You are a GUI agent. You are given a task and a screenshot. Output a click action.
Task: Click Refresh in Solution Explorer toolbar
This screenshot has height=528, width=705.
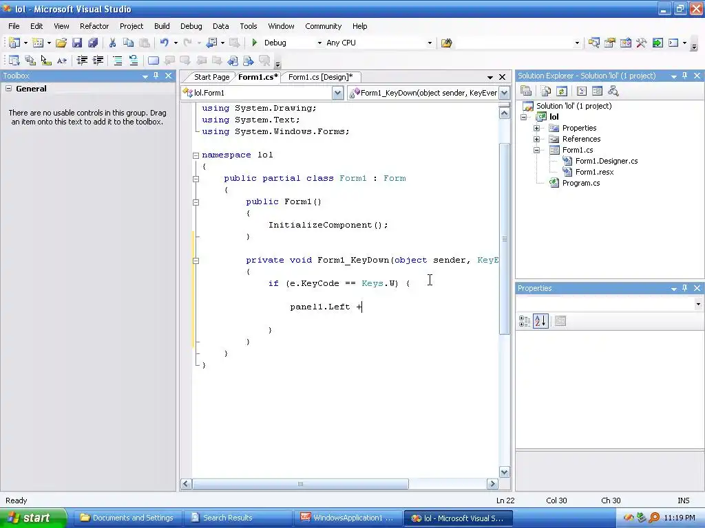[562, 91]
